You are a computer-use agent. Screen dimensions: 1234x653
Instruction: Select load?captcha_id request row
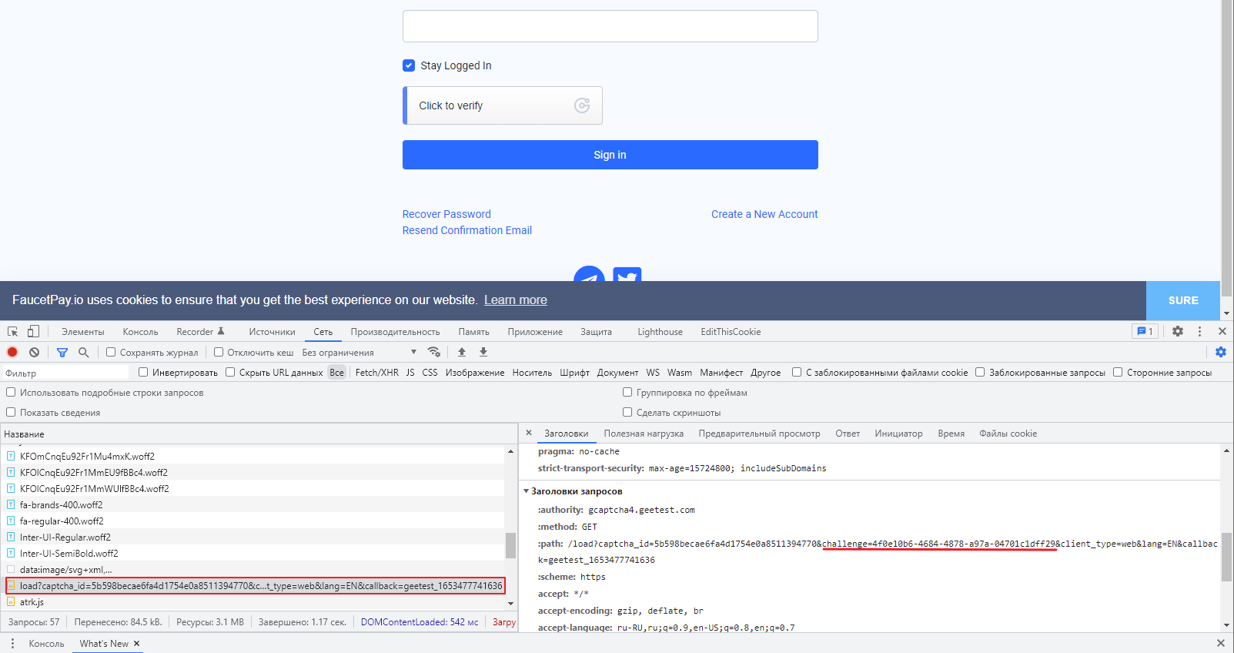tap(255, 586)
